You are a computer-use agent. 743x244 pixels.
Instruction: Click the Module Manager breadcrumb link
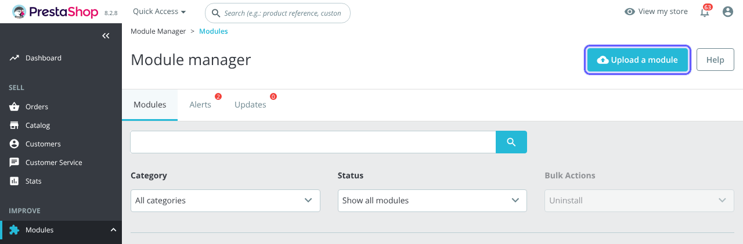click(x=158, y=31)
